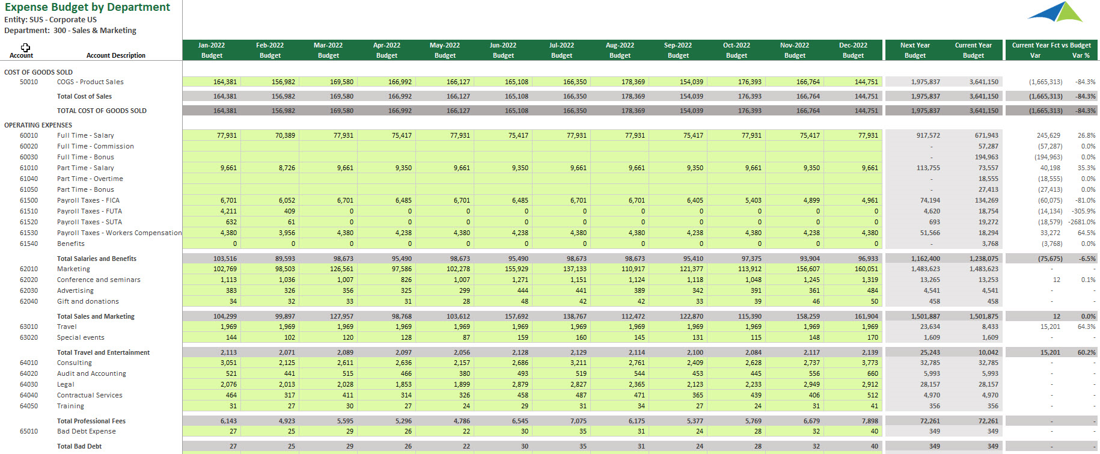Click the Next Year Budget header
Viewport: 1100px width, 454px height.
click(915, 50)
